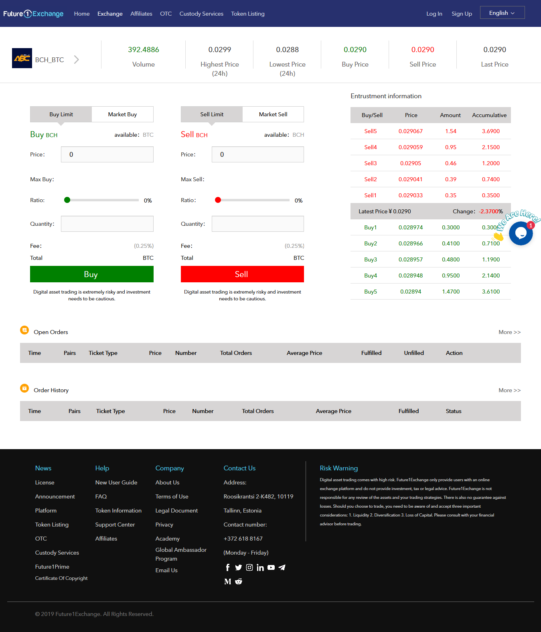Open Custody Services in top navigation
Screen dimensions: 541x632
click(x=201, y=14)
